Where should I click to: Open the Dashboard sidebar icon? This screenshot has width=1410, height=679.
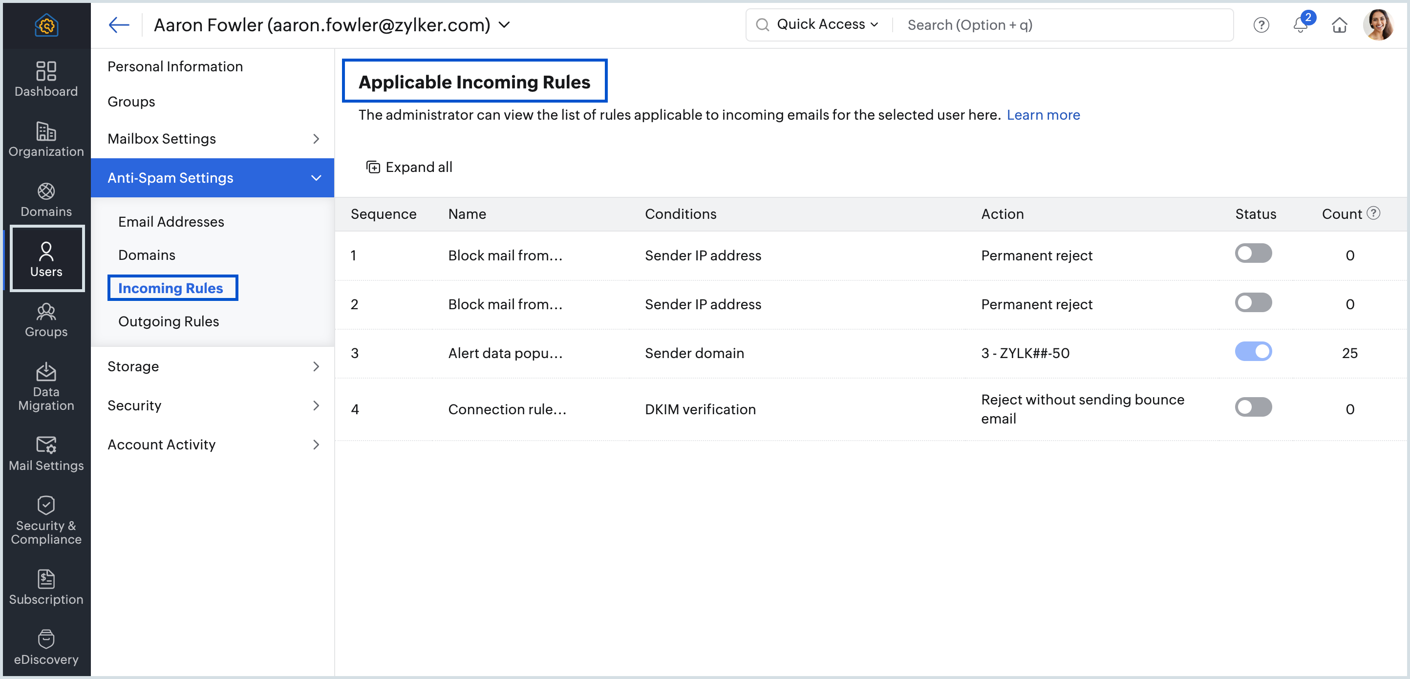(46, 79)
